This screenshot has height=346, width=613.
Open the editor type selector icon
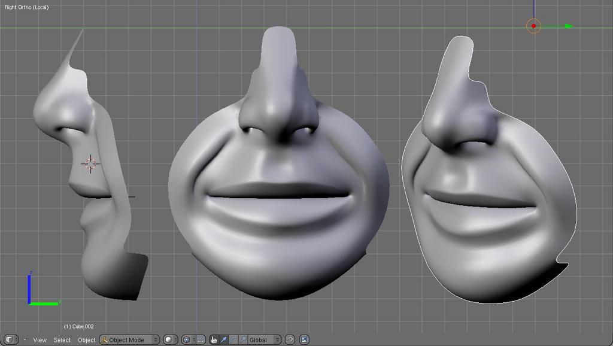point(11,339)
